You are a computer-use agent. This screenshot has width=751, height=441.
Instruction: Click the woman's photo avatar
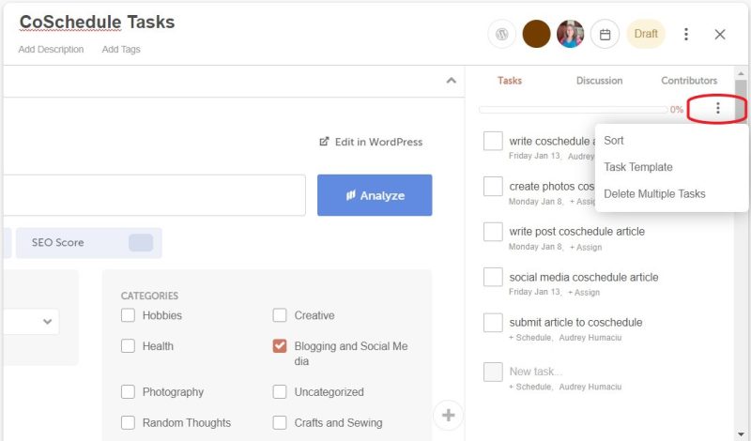click(x=570, y=34)
